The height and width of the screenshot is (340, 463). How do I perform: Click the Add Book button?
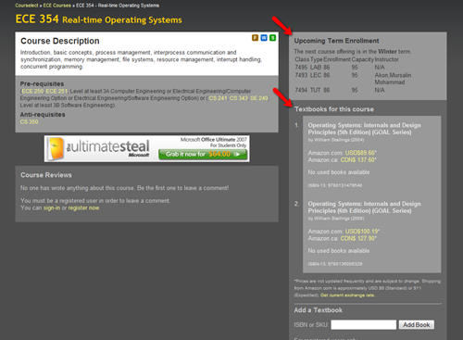417,324
